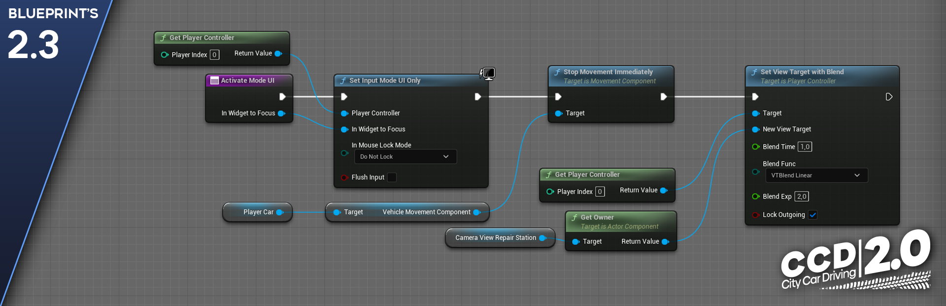Click Player Index field on top Get Player Controller
This screenshot has width=946, height=306.
[214, 55]
